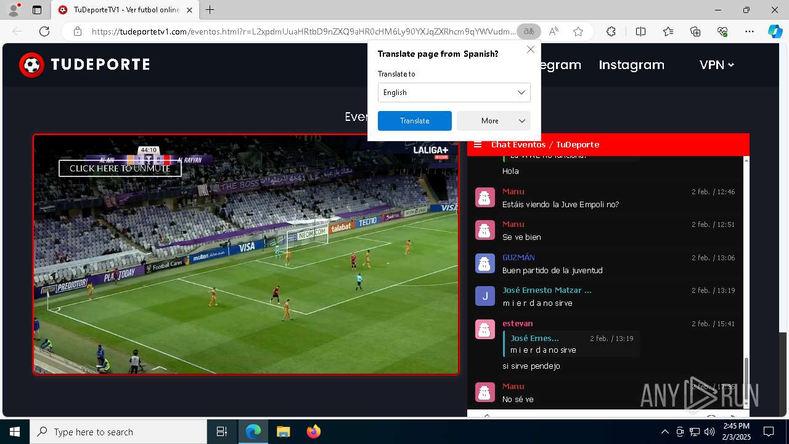The height and width of the screenshot is (444, 789).
Task: Click the translate icon in address bar
Action: point(528,31)
